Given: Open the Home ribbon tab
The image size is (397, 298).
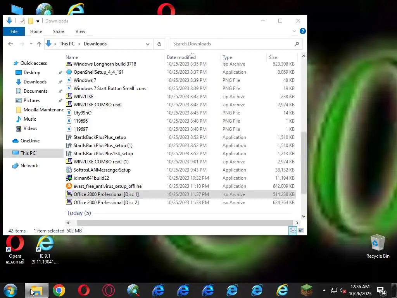Looking at the screenshot, I should click(36, 31).
